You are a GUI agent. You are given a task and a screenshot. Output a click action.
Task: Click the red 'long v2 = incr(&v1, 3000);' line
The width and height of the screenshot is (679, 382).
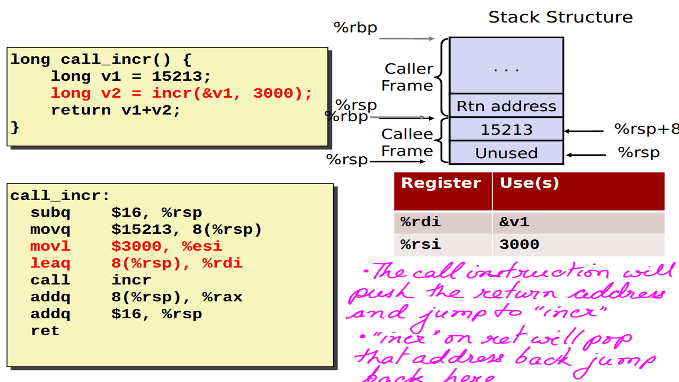tap(181, 93)
